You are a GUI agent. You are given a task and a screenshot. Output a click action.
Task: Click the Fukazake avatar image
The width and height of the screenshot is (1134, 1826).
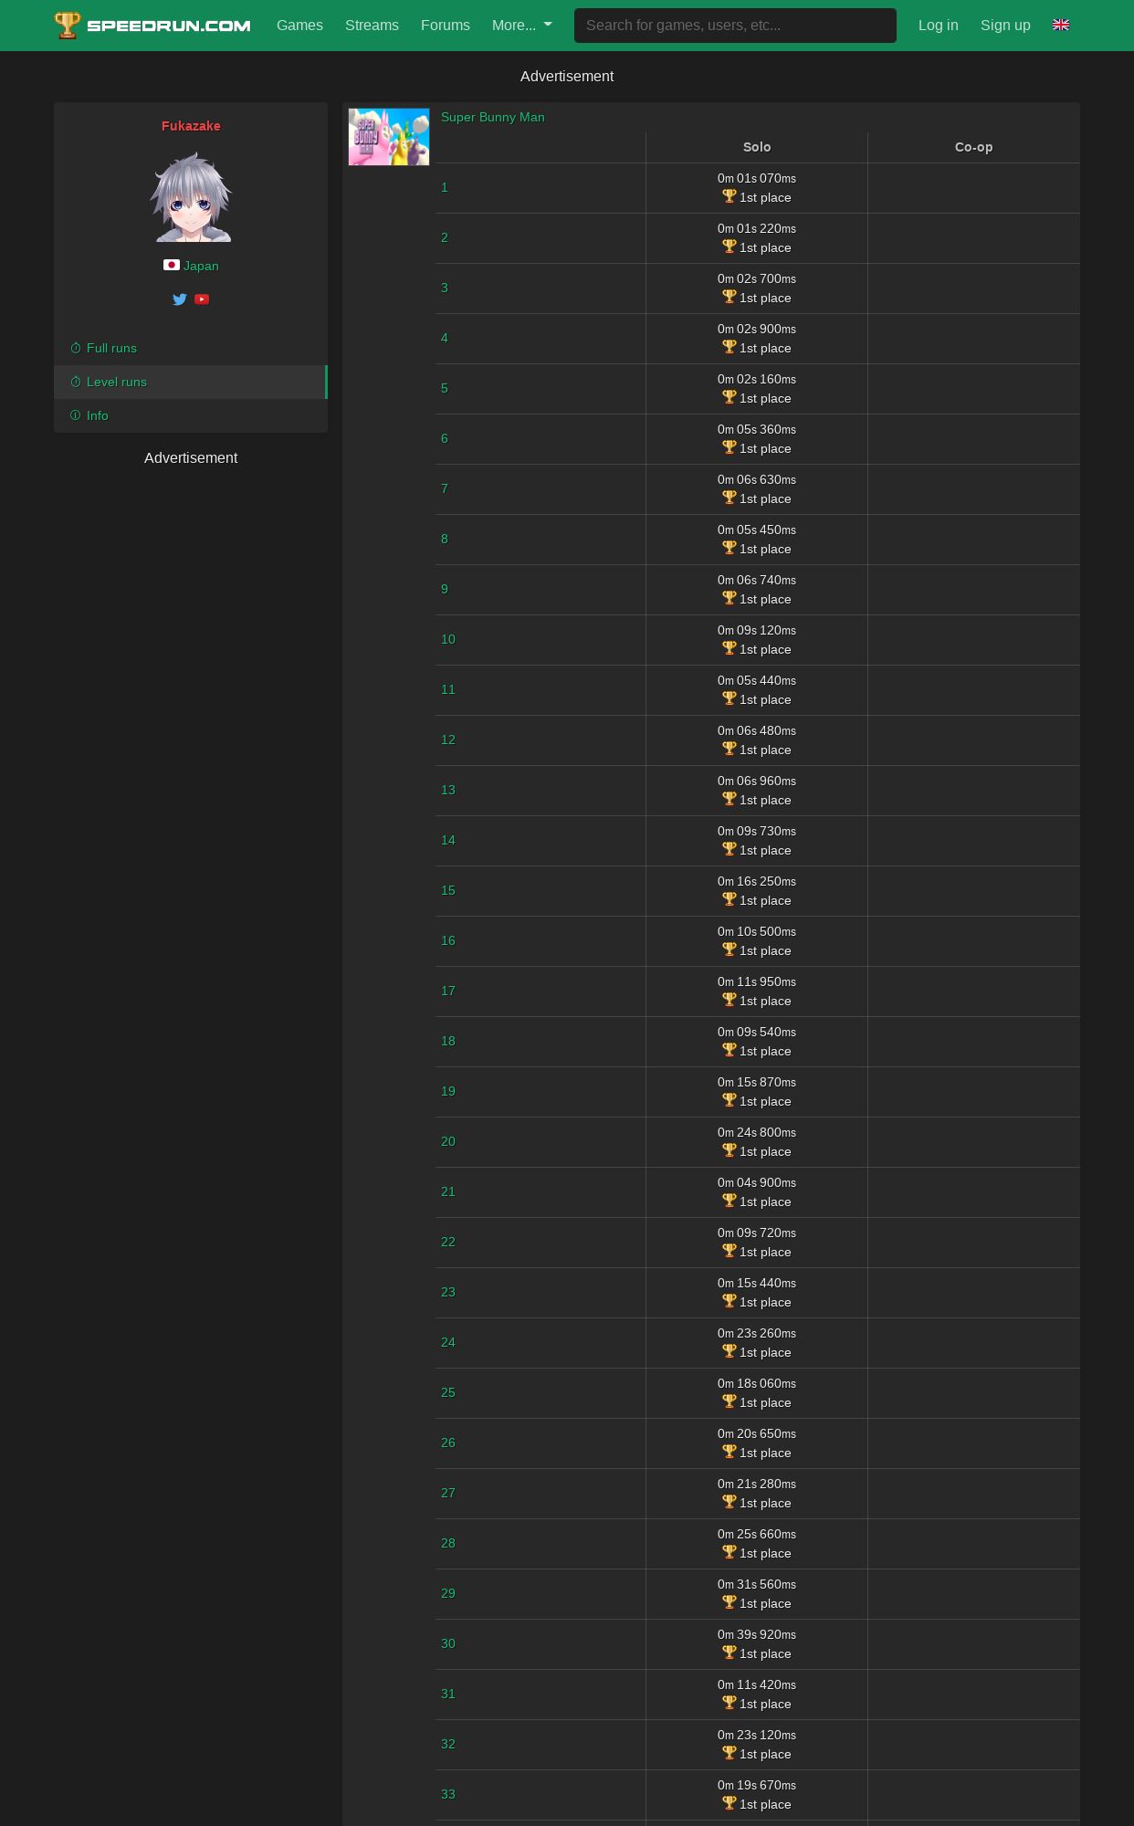pyautogui.click(x=191, y=197)
